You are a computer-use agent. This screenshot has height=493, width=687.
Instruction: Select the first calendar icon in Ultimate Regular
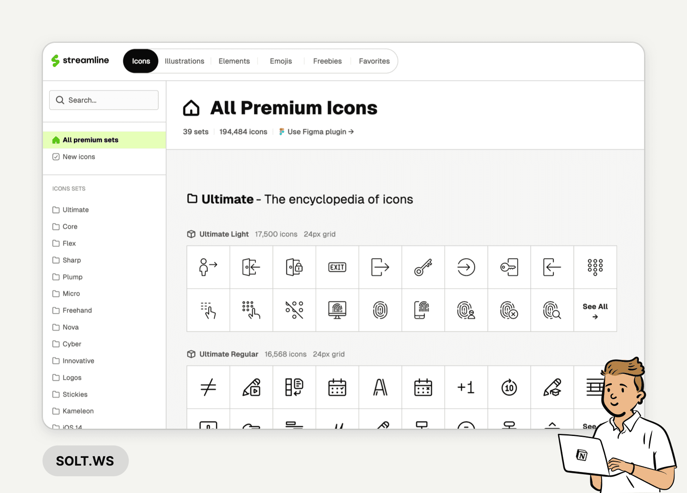337,388
